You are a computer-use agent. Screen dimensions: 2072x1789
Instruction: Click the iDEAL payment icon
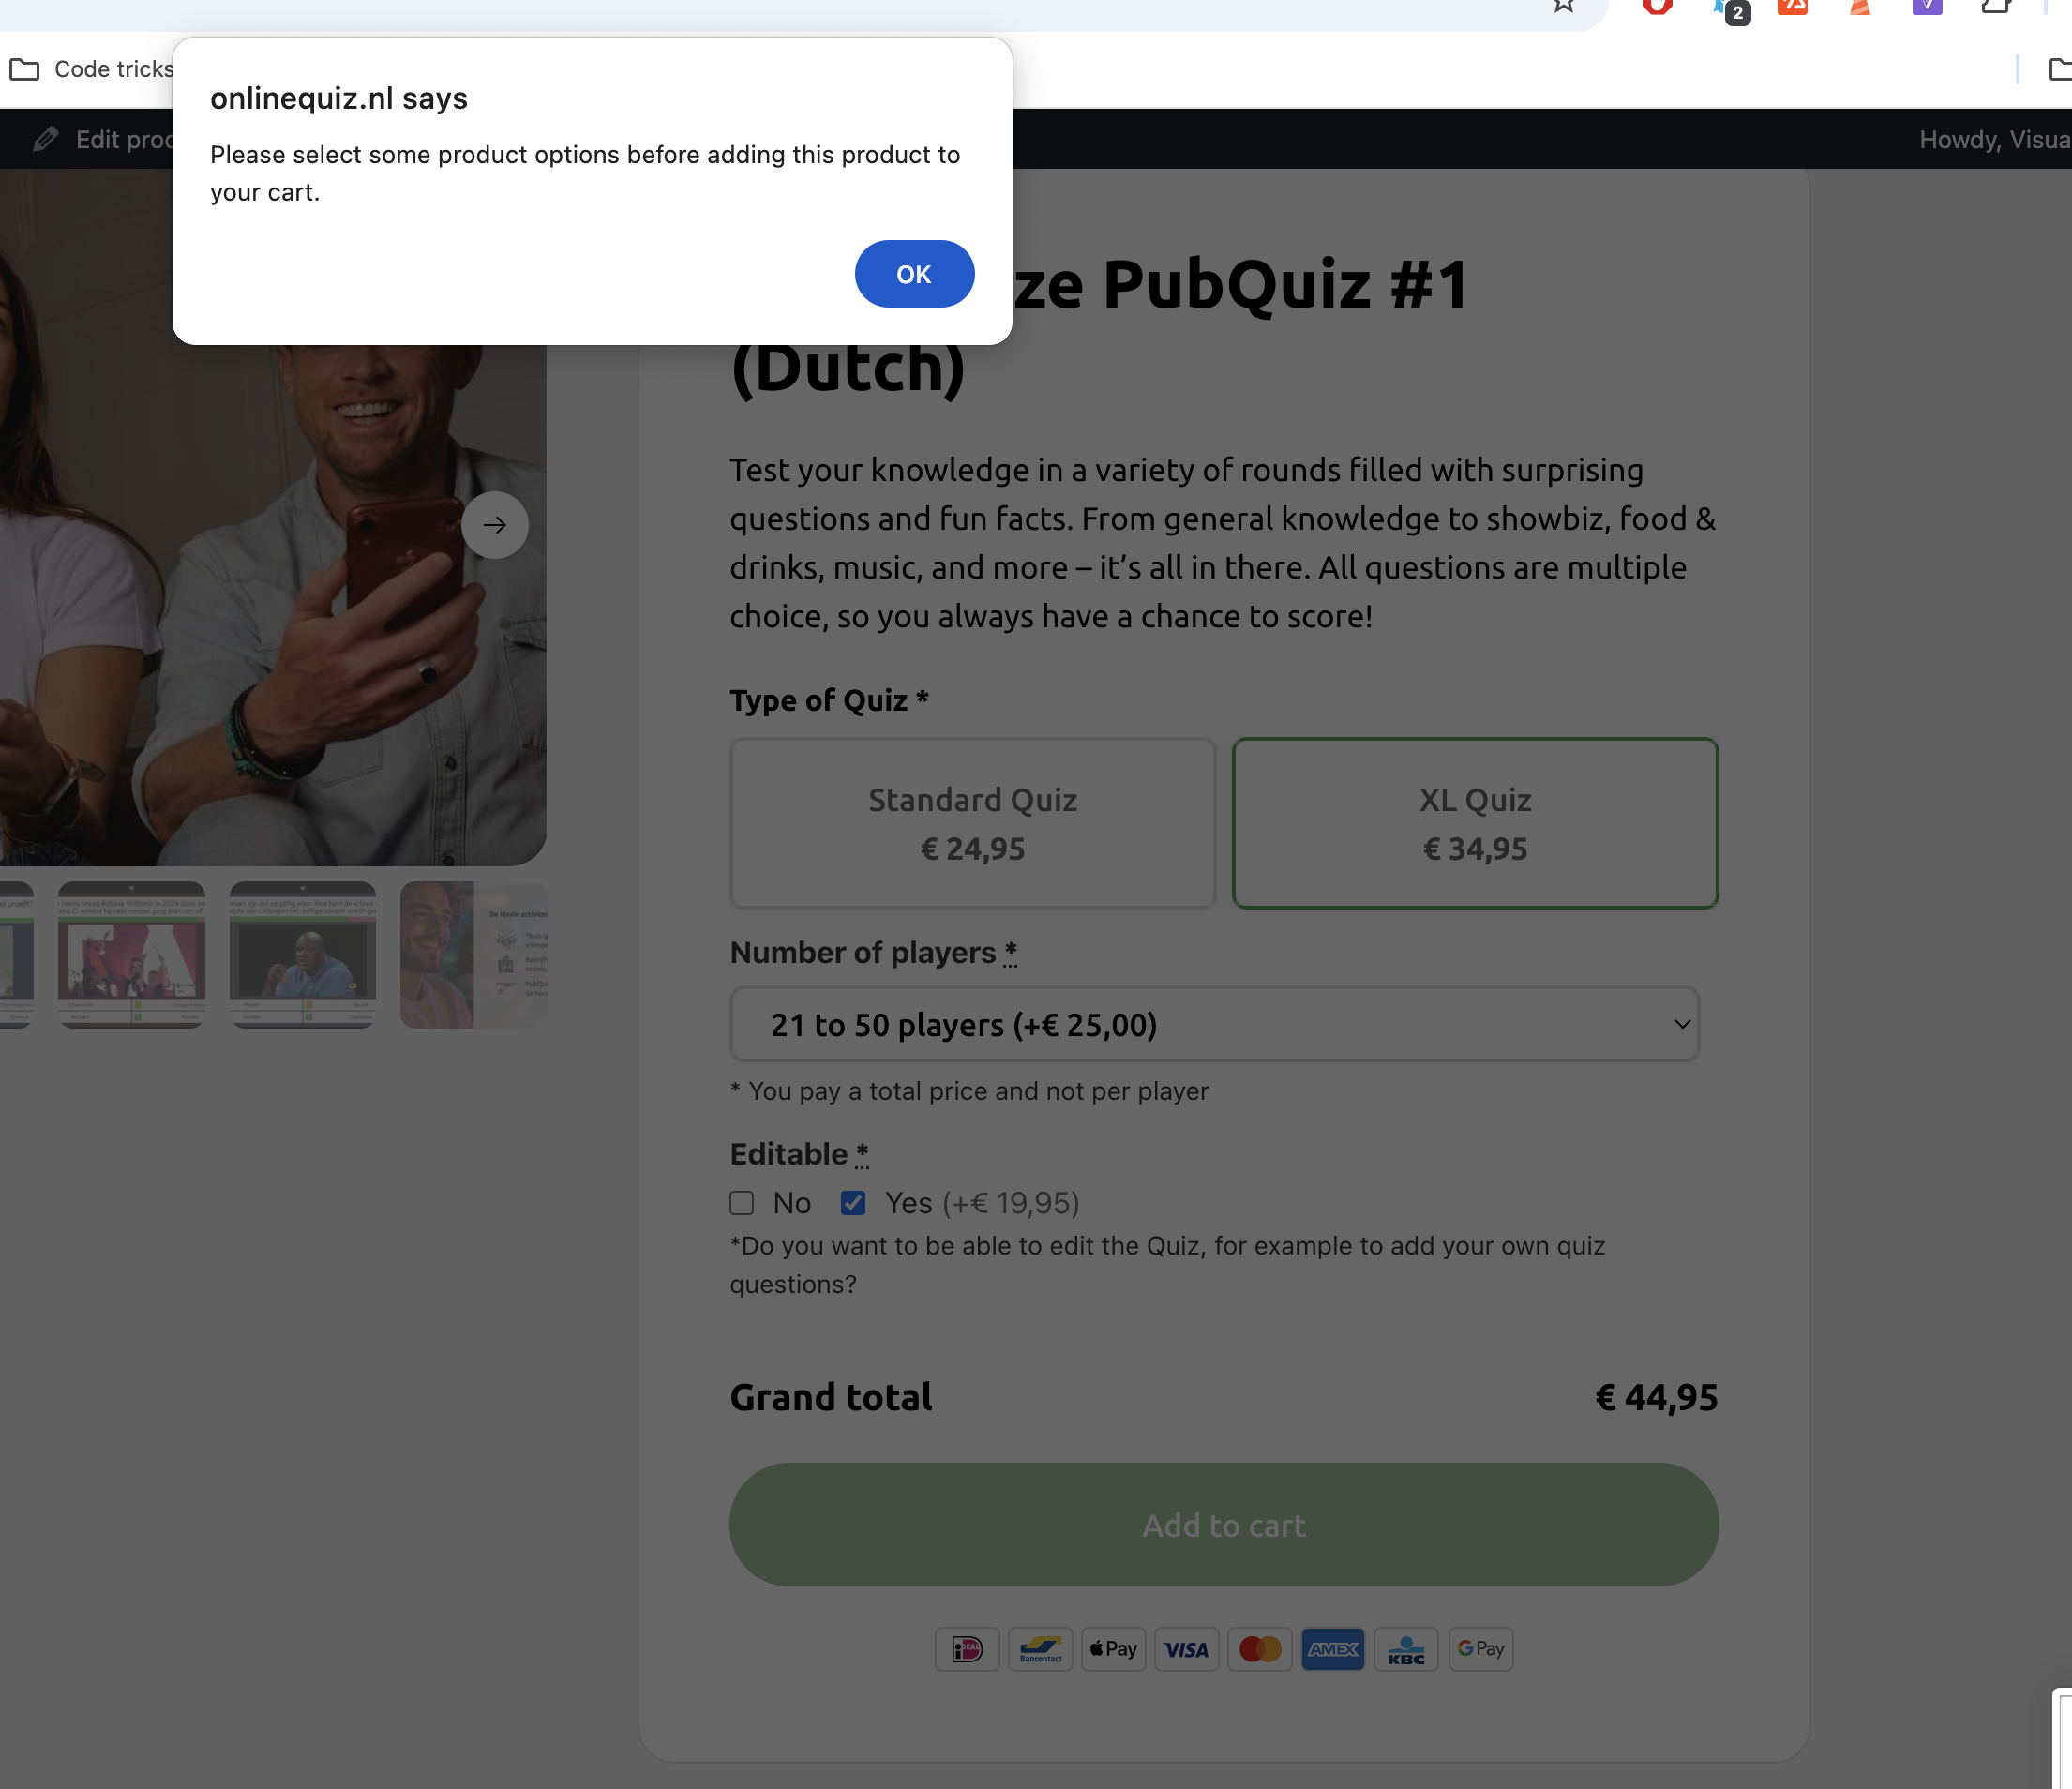click(967, 1649)
